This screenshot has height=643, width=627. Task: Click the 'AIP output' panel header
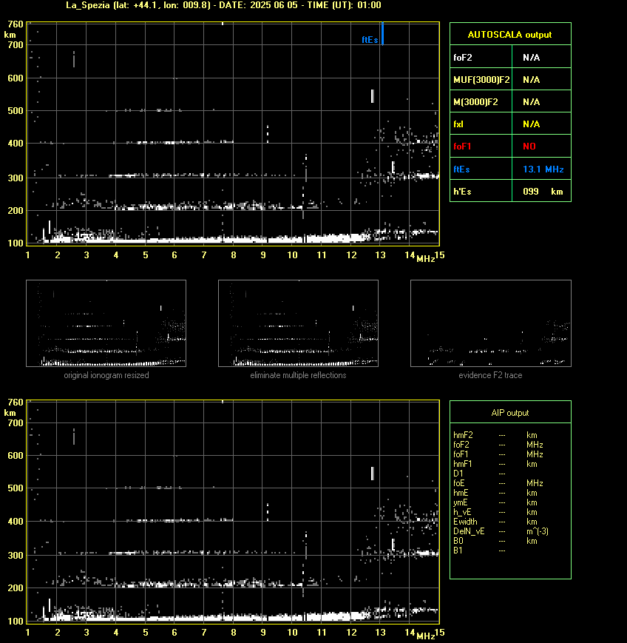509,413
